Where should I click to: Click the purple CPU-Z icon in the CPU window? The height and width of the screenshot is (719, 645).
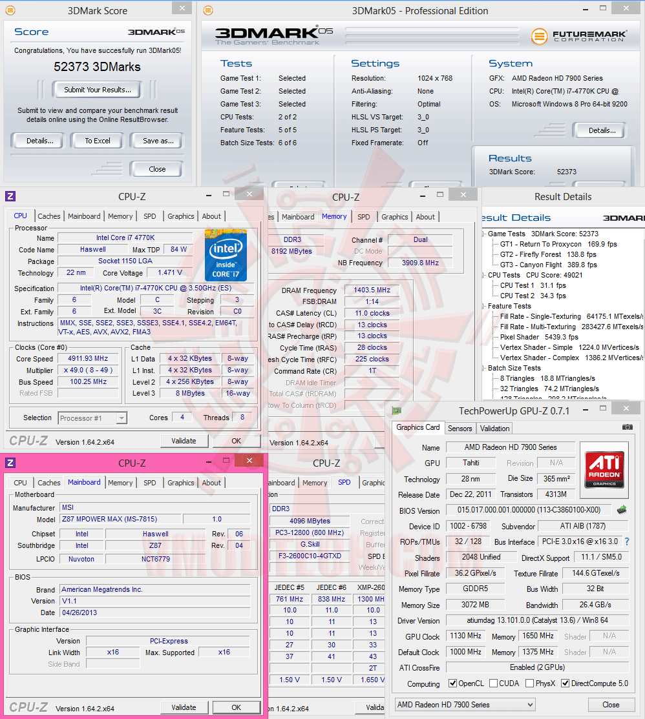click(10, 196)
